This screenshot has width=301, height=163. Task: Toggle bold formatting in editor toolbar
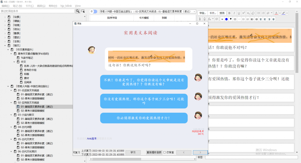click(229, 13)
